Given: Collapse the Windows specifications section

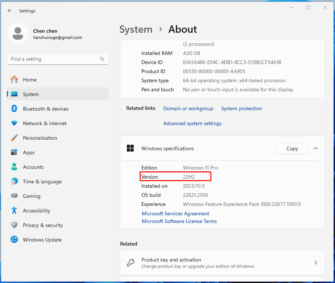Looking at the screenshot, I should (316, 148).
